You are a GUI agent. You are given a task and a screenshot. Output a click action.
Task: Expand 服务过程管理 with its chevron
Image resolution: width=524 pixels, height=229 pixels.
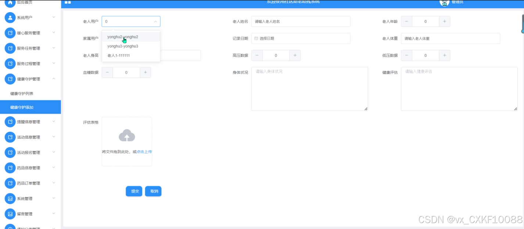(54, 63)
